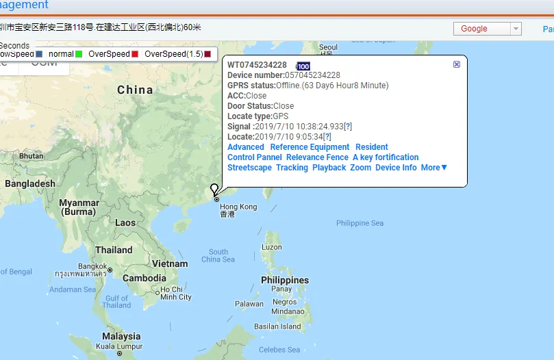Click the China map label
Image resolution: width=554 pixels, height=360 pixels.
(x=136, y=90)
